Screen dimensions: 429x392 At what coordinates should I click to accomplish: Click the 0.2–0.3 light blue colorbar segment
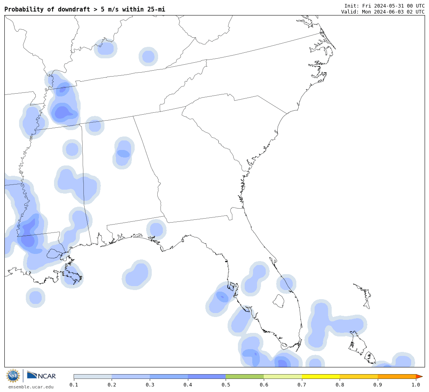click(x=131, y=377)
